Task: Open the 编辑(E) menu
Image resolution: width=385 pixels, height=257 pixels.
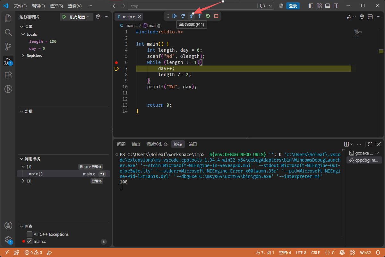Action: [38, 6]
